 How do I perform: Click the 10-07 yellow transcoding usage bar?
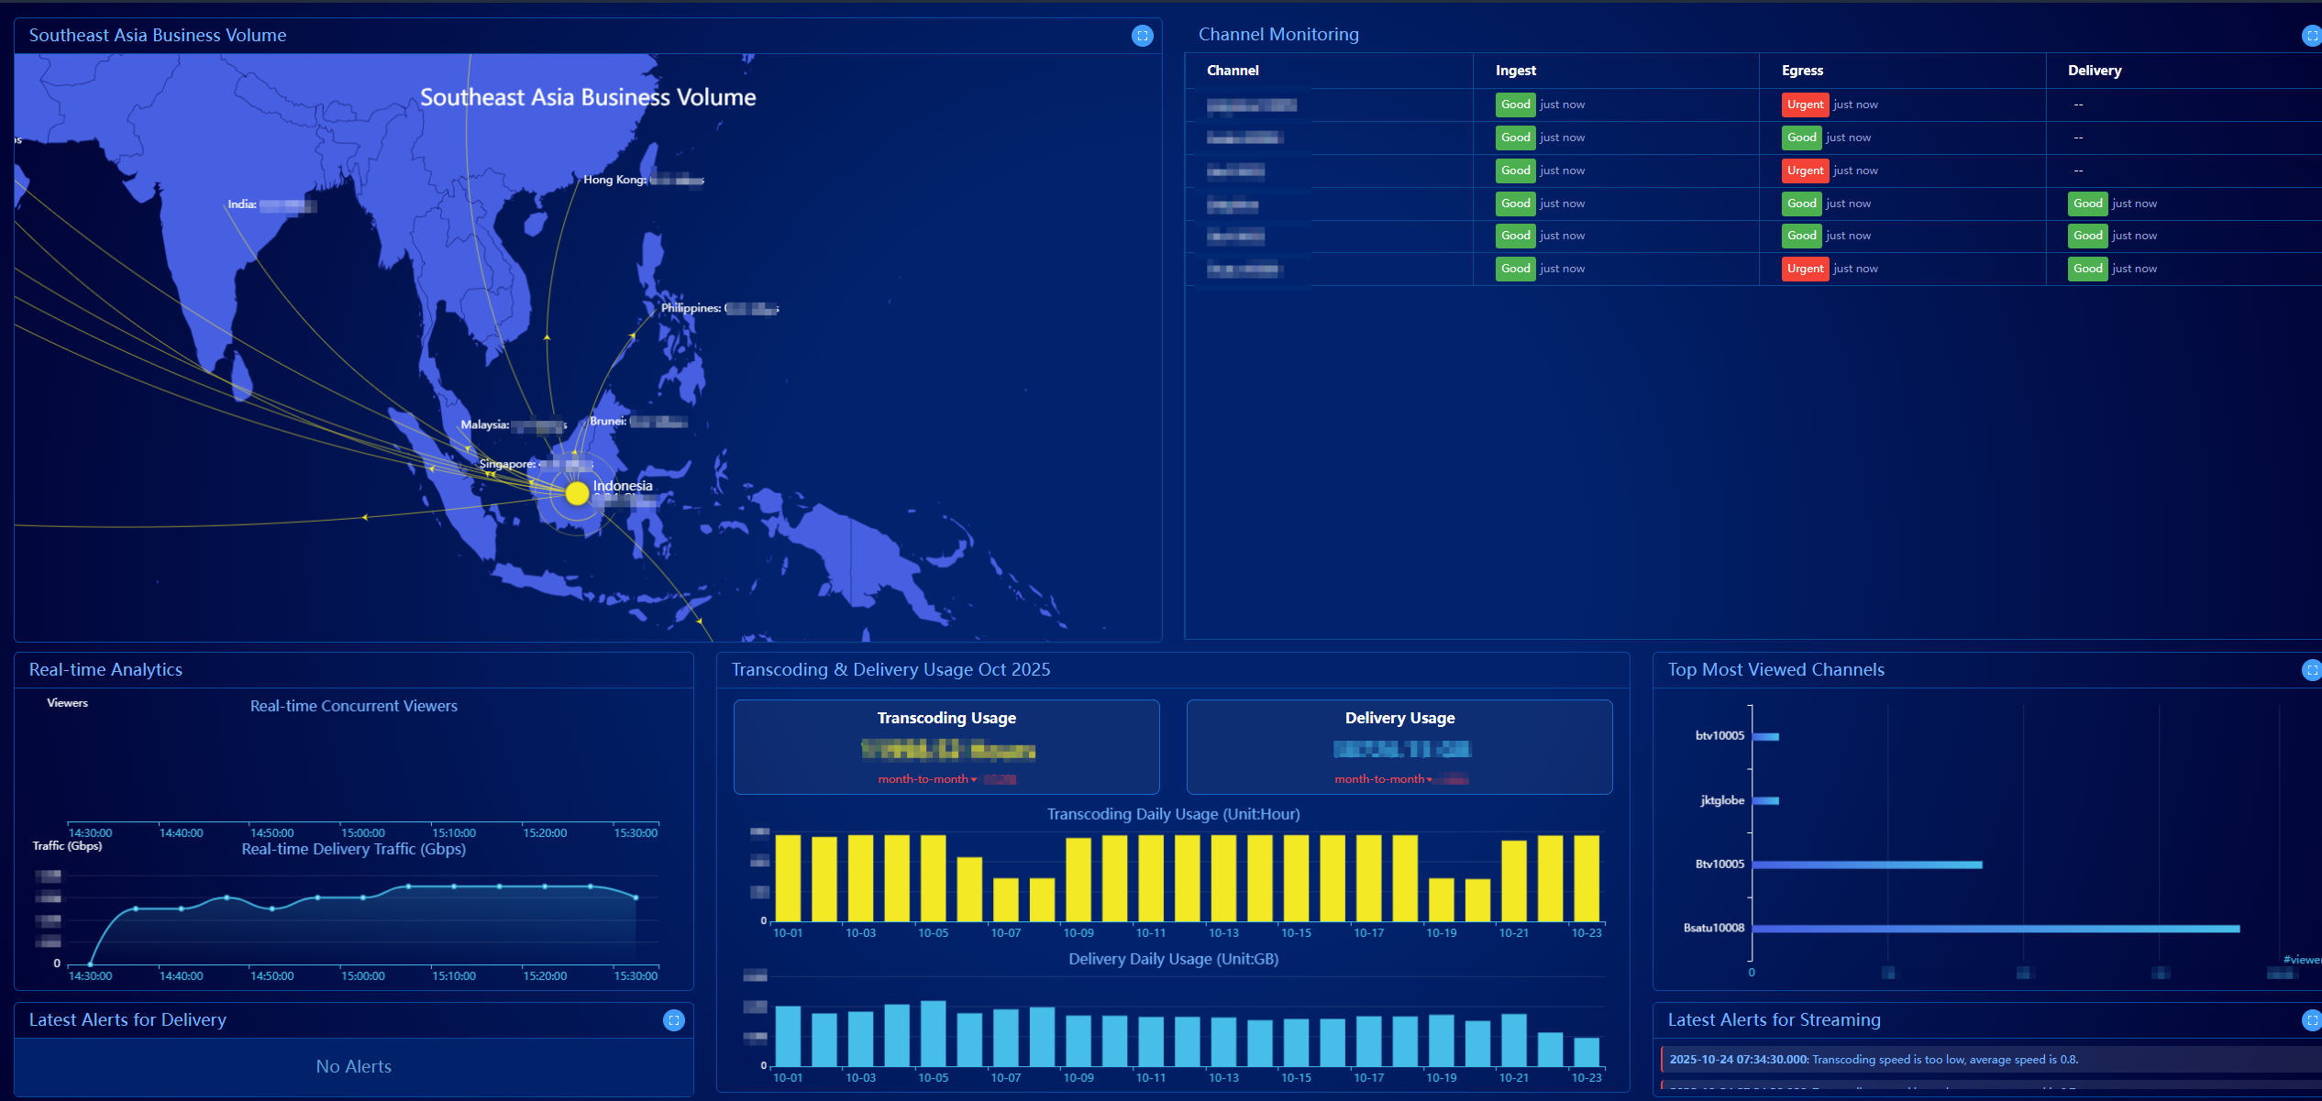(1006, 899)
